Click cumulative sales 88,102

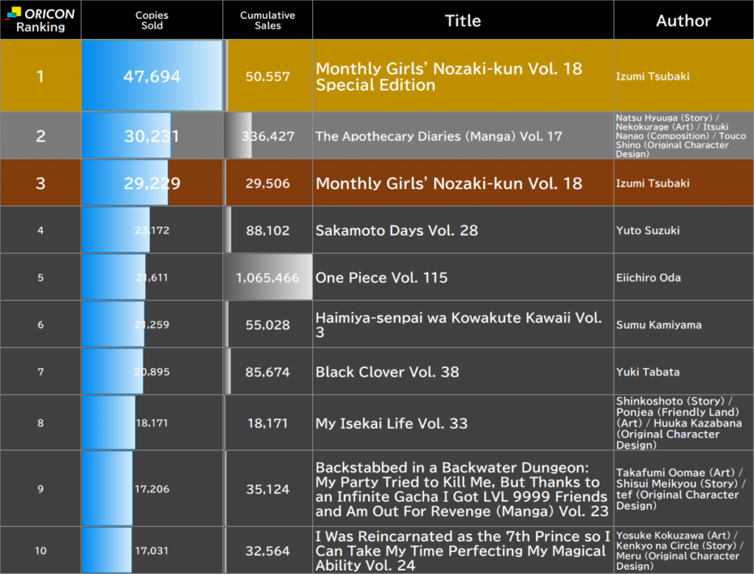(x=268, y=230)
